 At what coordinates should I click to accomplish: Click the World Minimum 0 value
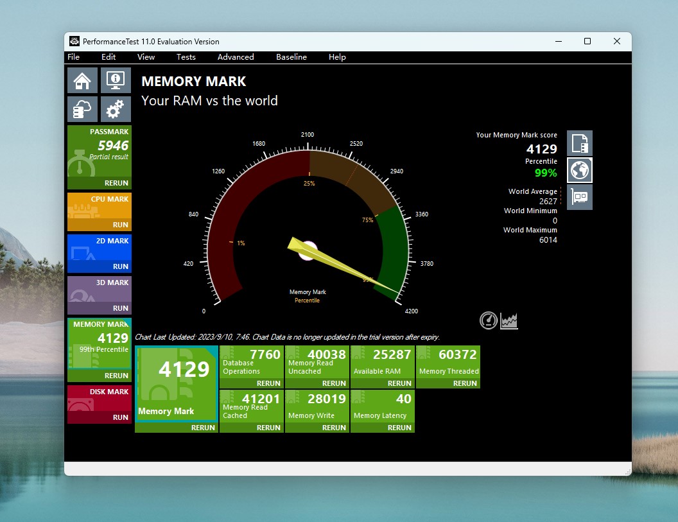click(x=555, y=221)
